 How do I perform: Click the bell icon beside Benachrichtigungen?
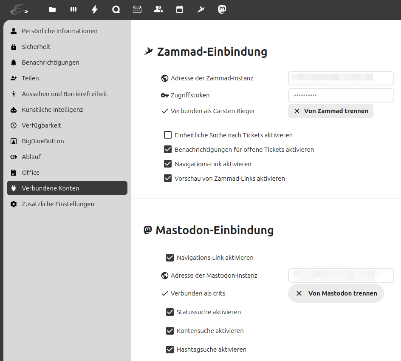[x=14, y=63]
